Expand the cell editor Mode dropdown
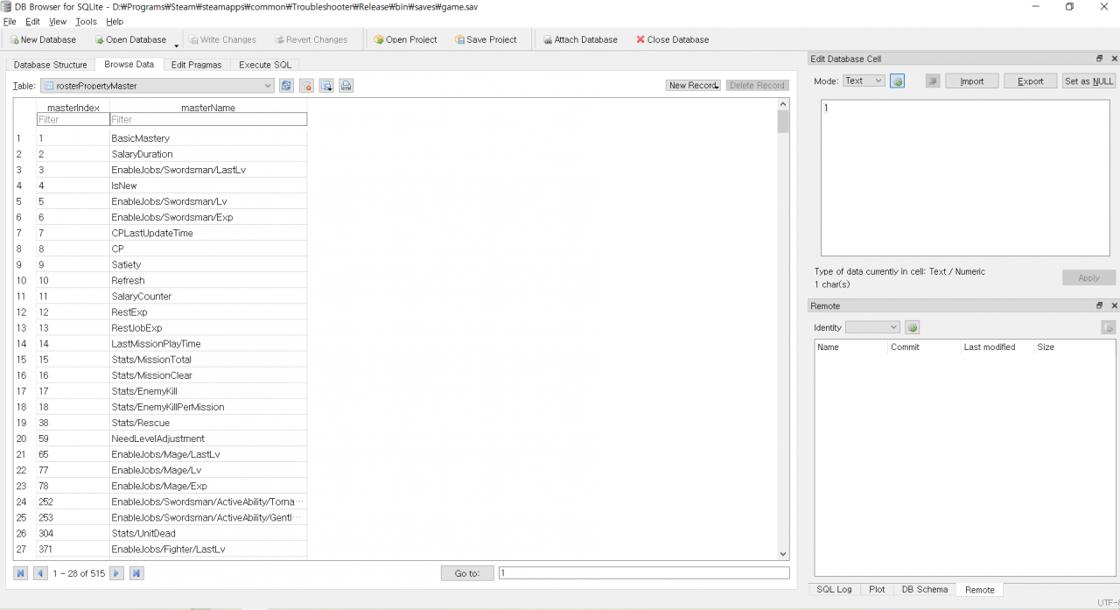The height and width of the screenshot is (610, 1120). coord(864,81)
